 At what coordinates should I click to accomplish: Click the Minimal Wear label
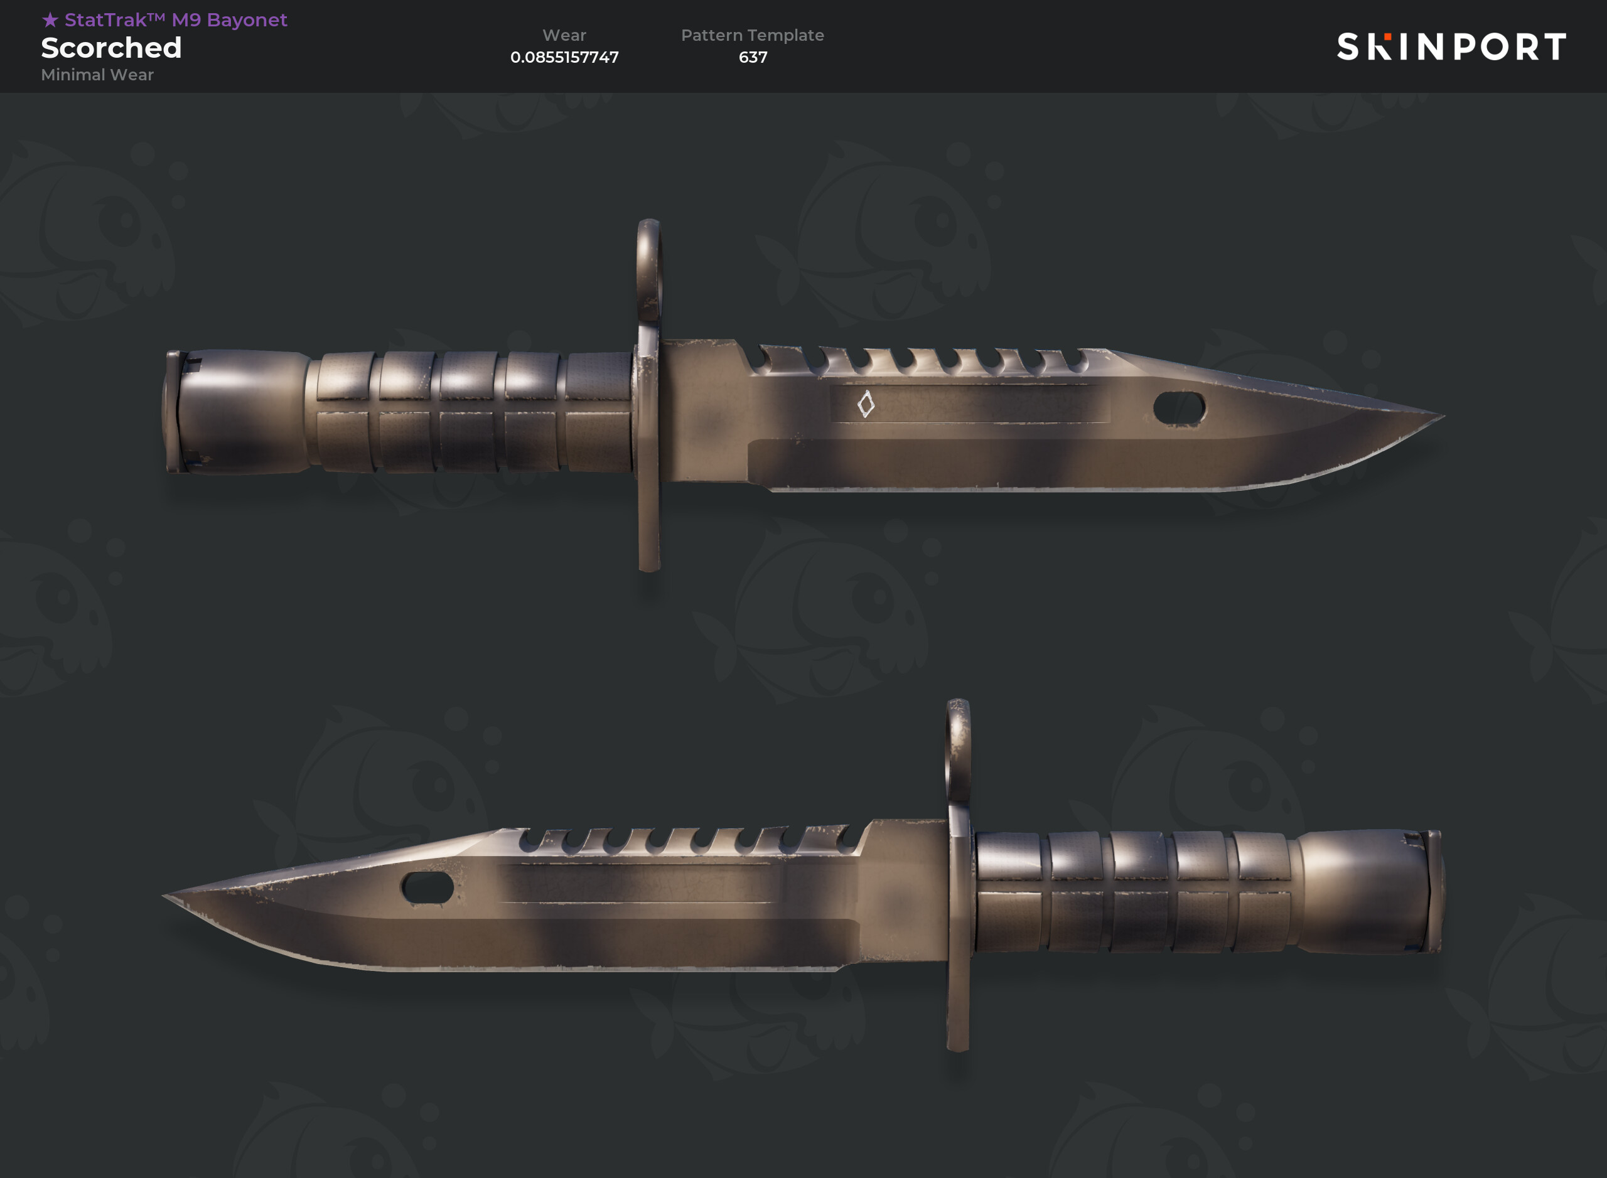97,75
